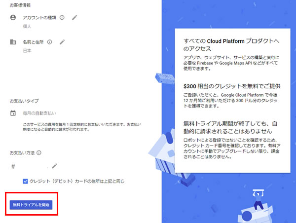Click the このサービスの費用を毎月 description text
The width and height of the screenshot is (296, 223).
click(82, 127)
